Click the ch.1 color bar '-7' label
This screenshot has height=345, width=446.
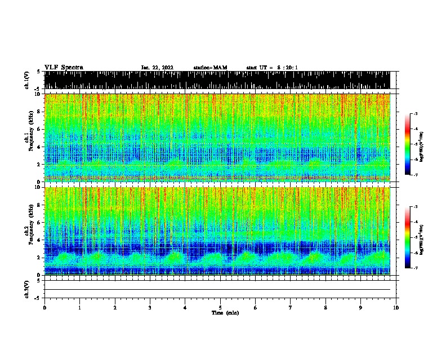pyautogui.click(x=416, y=175)
